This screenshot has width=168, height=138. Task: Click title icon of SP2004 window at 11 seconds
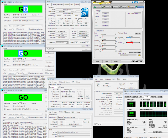[x=2, y=2]
